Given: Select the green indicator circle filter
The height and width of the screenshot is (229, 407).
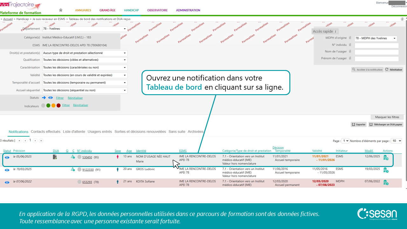Looking at the screenshot, I should [x=48, y=106].
